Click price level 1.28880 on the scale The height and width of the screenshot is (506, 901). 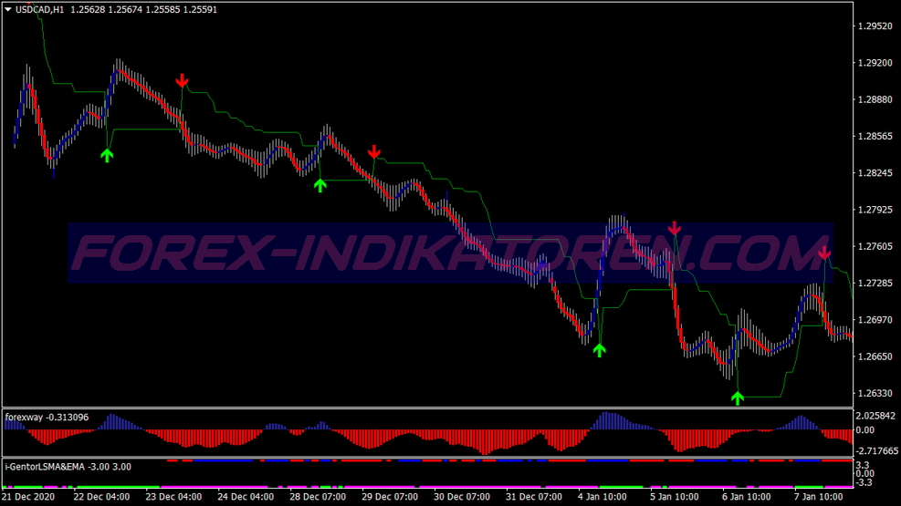coord(875,99)
